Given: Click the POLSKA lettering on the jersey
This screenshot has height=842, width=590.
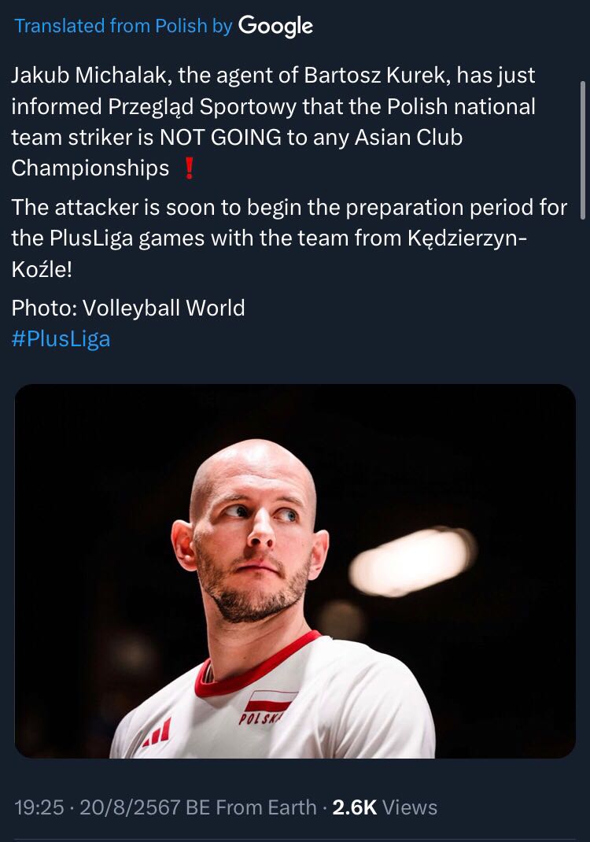Looking at the screenshot, I should coord(261,718).
